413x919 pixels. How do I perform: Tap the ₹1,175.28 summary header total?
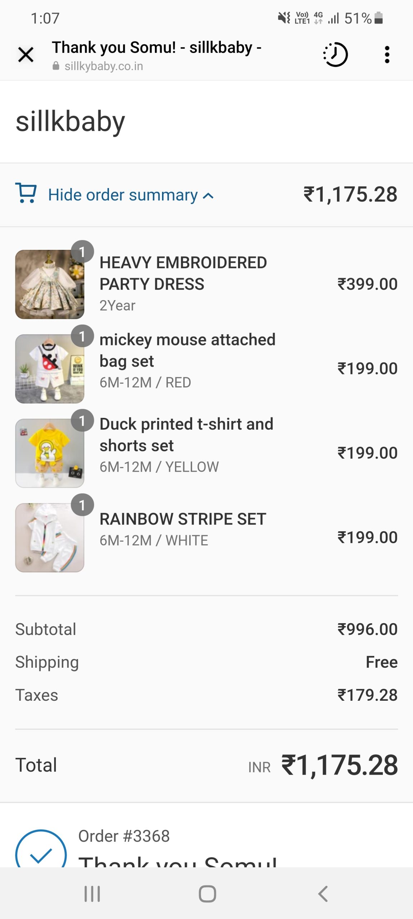pos(350,194)
